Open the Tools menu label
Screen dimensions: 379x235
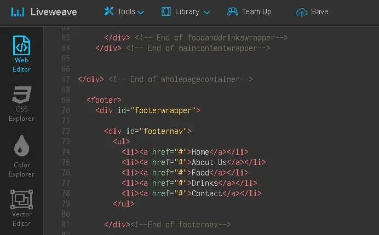coord(126,11)
